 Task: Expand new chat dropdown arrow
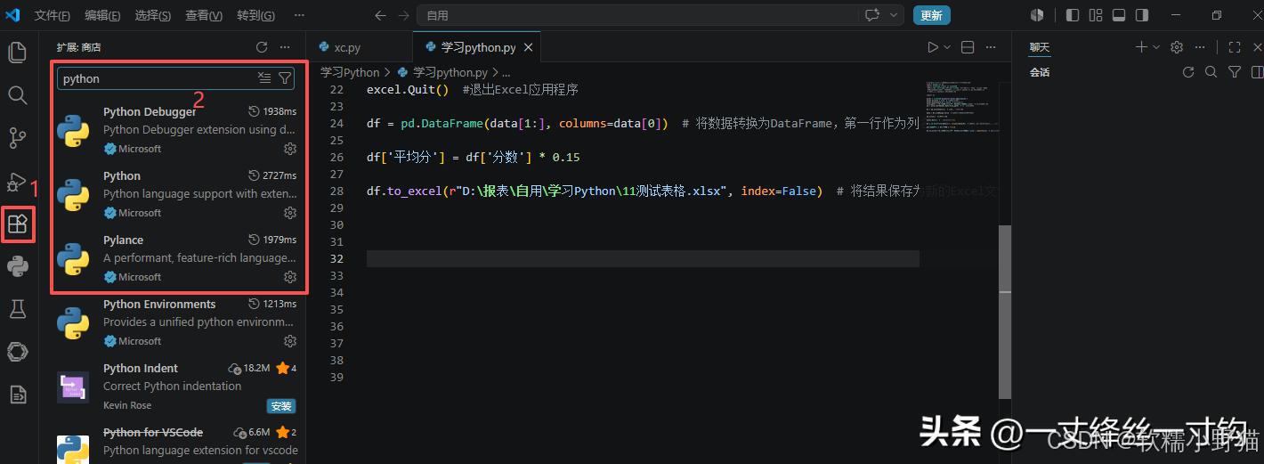pyautogui.click(x=1156, y=47)
